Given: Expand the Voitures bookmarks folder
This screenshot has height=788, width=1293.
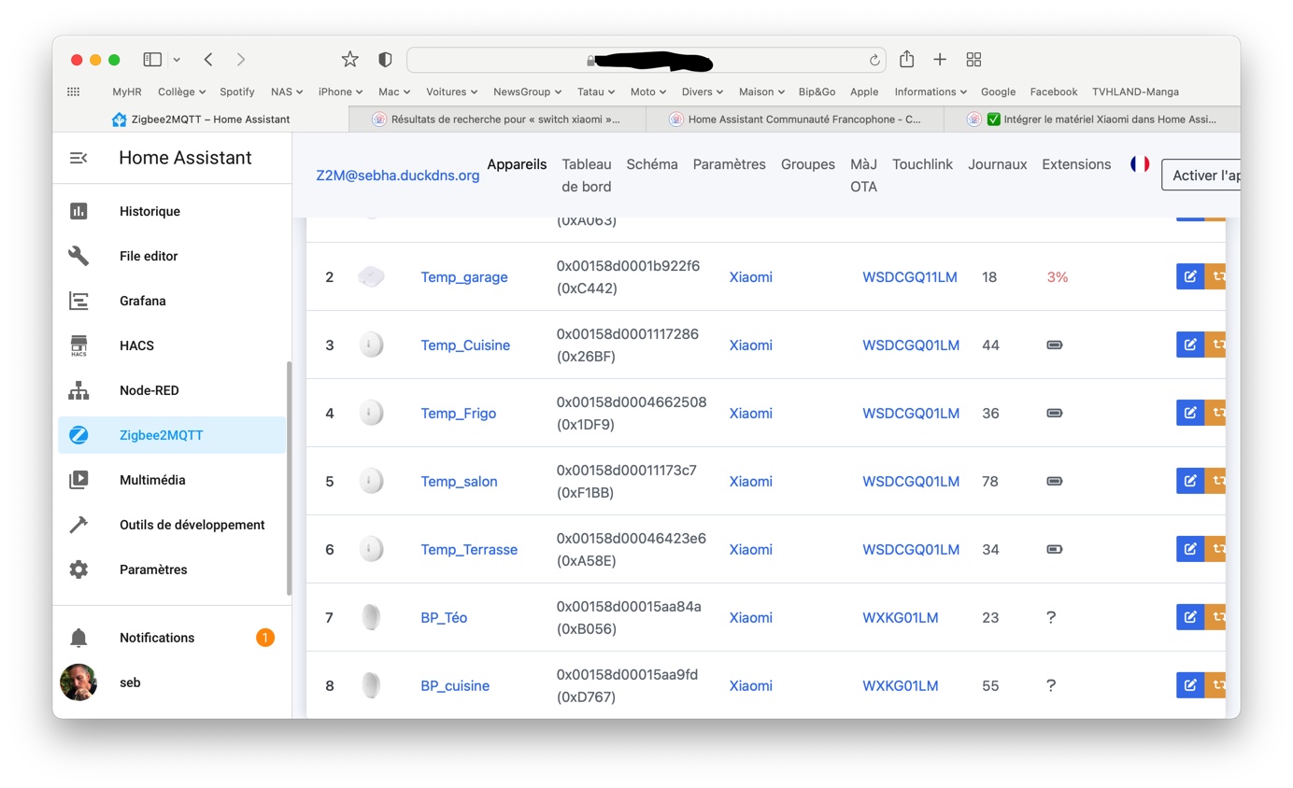Looking at the screenshot, I should (x=451, y=91).
